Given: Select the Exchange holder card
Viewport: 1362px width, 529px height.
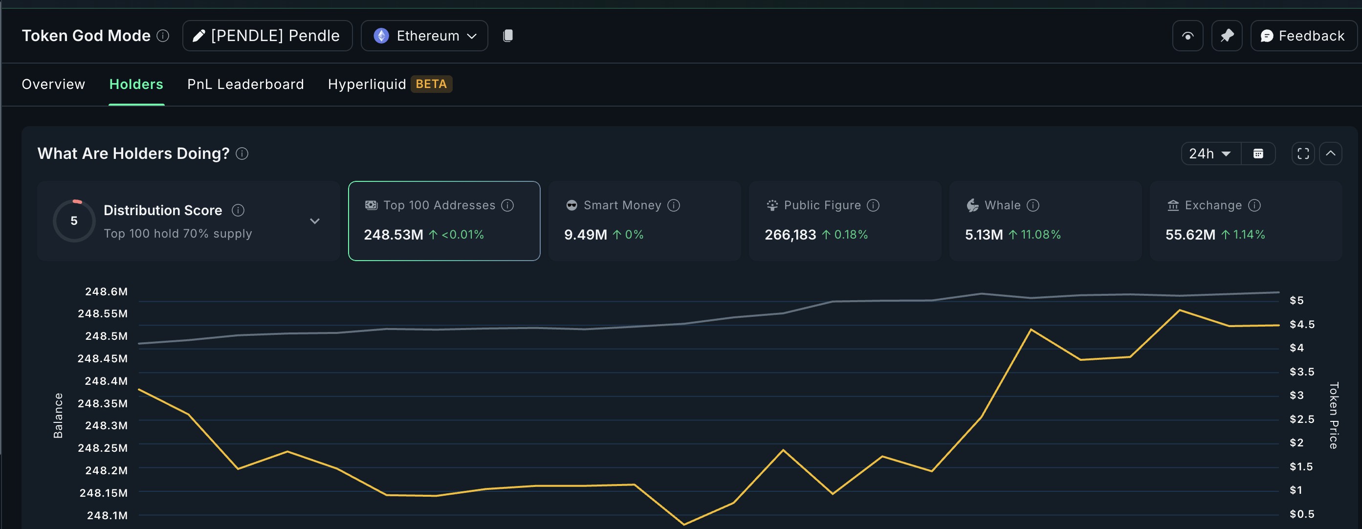Looking at the screenshot, I should pos(1246,220).
